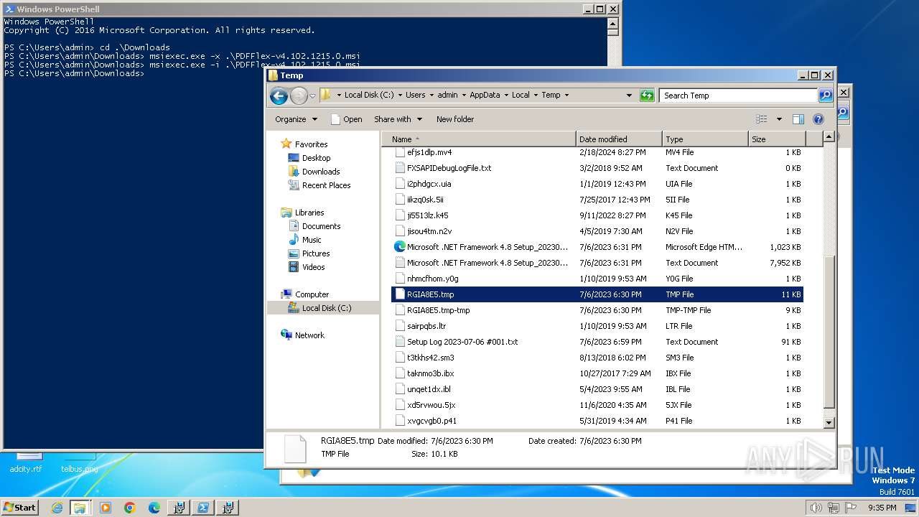This screenshot has width=919, height=517.
Task: Click the Users breadcrumb segment
Action: pyautogui.click(x=415, y=95)
